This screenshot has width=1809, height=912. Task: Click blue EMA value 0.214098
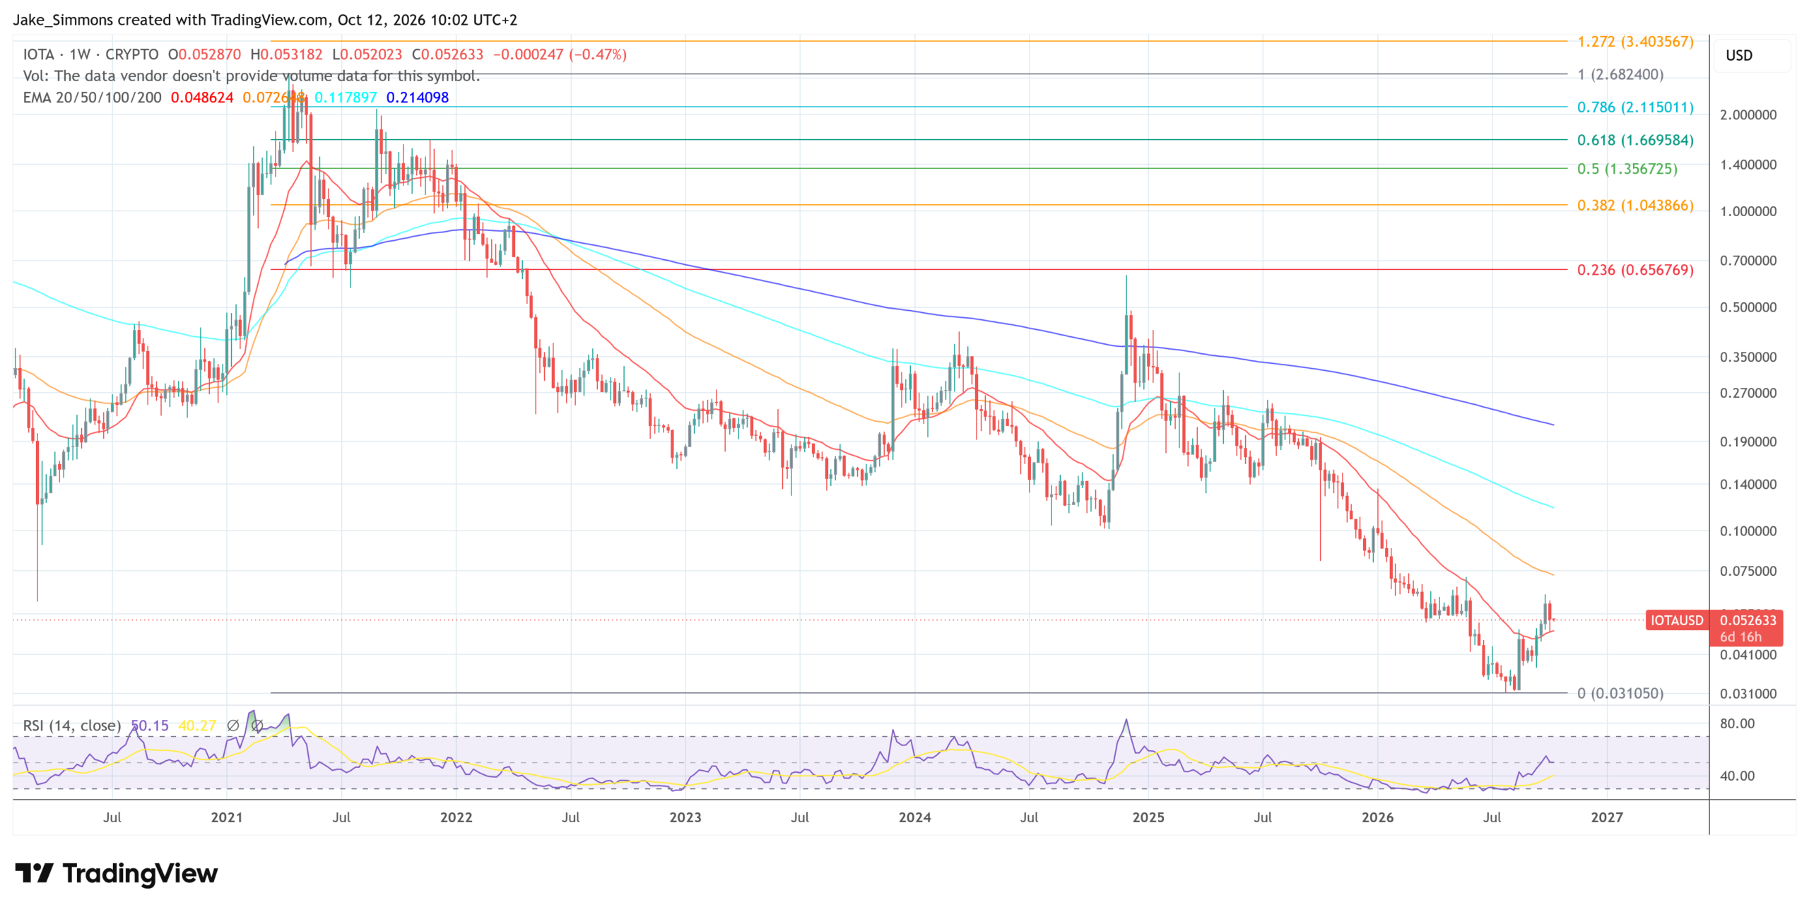click(x=418, y=97)
